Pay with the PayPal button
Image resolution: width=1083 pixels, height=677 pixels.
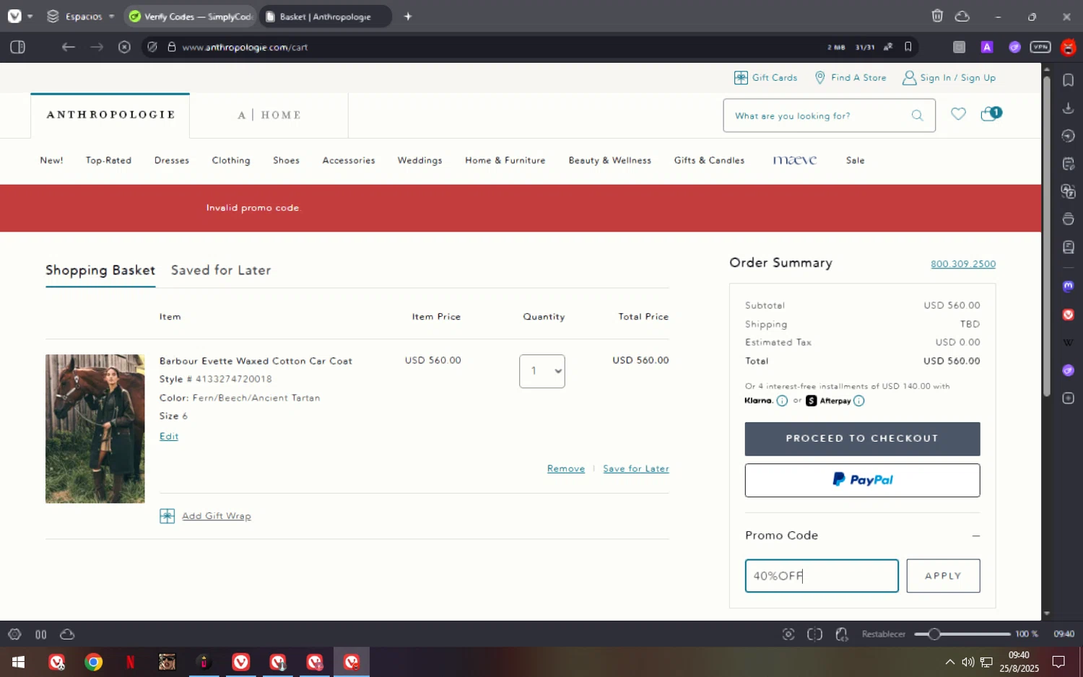(x=862, y=480)
